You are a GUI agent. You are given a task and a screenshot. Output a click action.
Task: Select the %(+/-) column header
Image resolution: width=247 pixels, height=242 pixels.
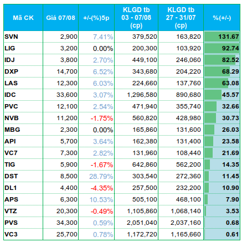pyautogui.click(x=222, y=18)
